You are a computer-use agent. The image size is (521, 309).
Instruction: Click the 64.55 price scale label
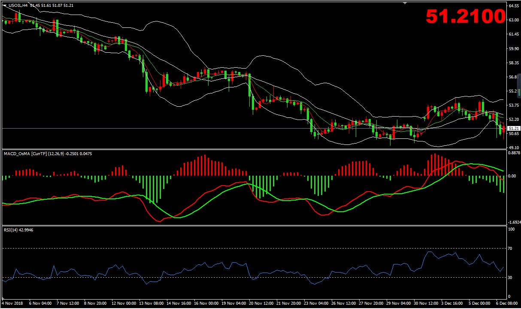point(514,6)
